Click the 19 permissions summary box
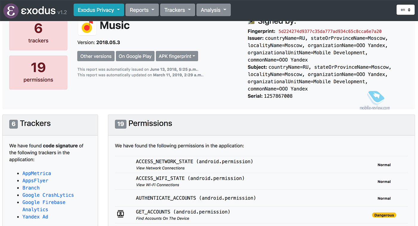This screenshot has height=226, width=418. tap(38, 72)
